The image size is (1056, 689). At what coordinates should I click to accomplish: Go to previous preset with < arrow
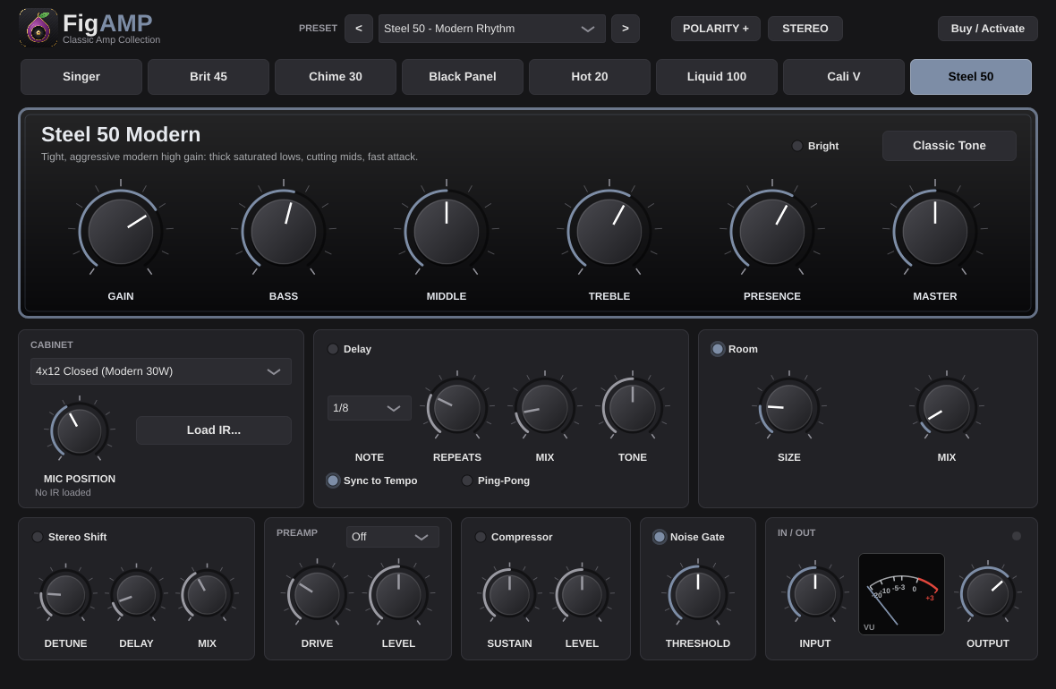(358, 29)
